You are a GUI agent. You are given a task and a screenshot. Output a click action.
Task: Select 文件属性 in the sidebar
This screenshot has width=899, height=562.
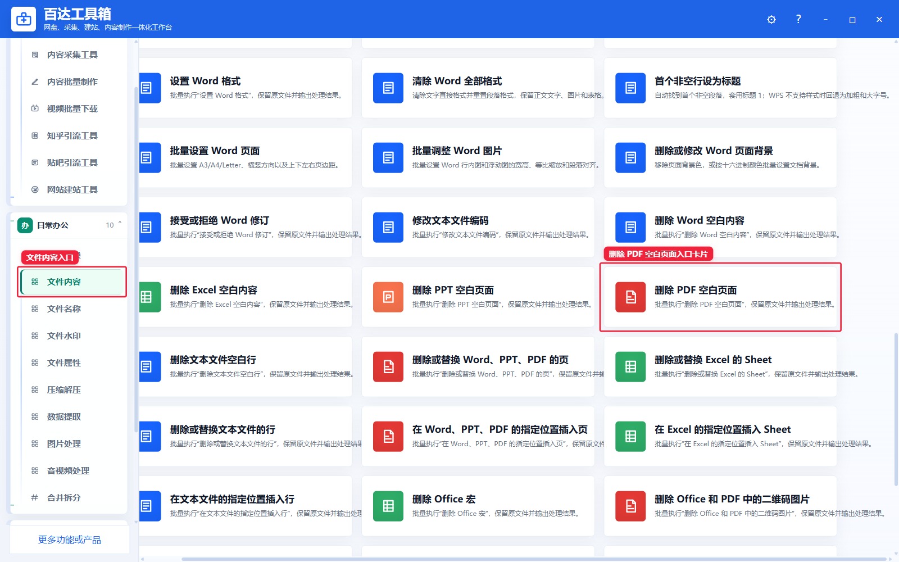tap(72, 362)
